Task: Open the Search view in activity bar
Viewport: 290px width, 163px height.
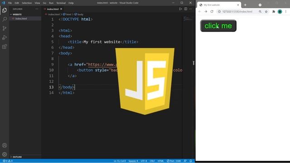Action: 5,19
